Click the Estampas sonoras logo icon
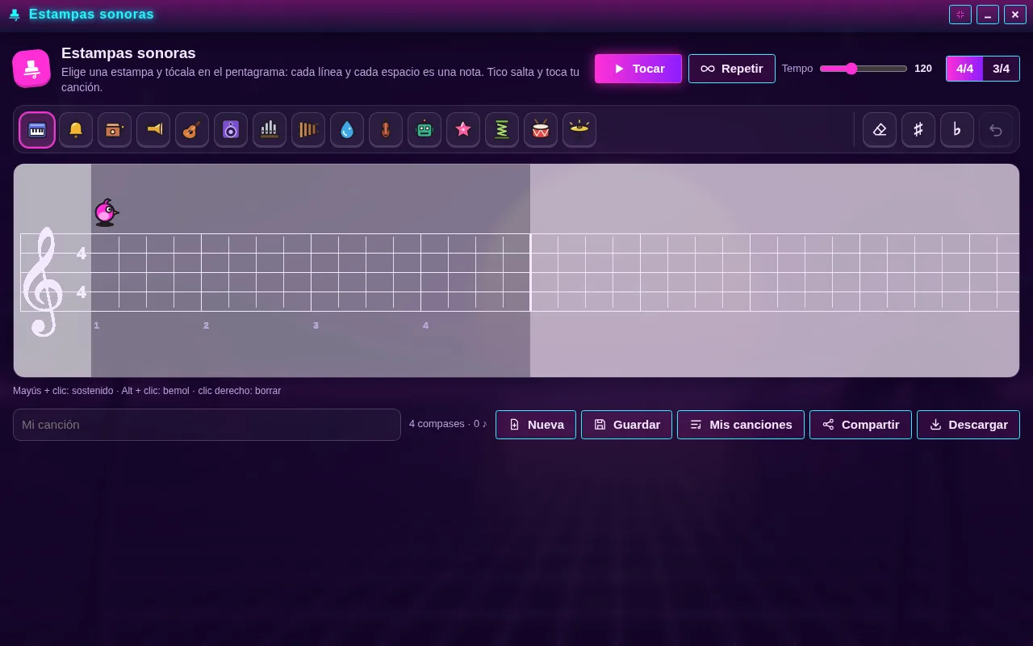The width and height of the screenshot is (1033, 646). coord(31,69)
